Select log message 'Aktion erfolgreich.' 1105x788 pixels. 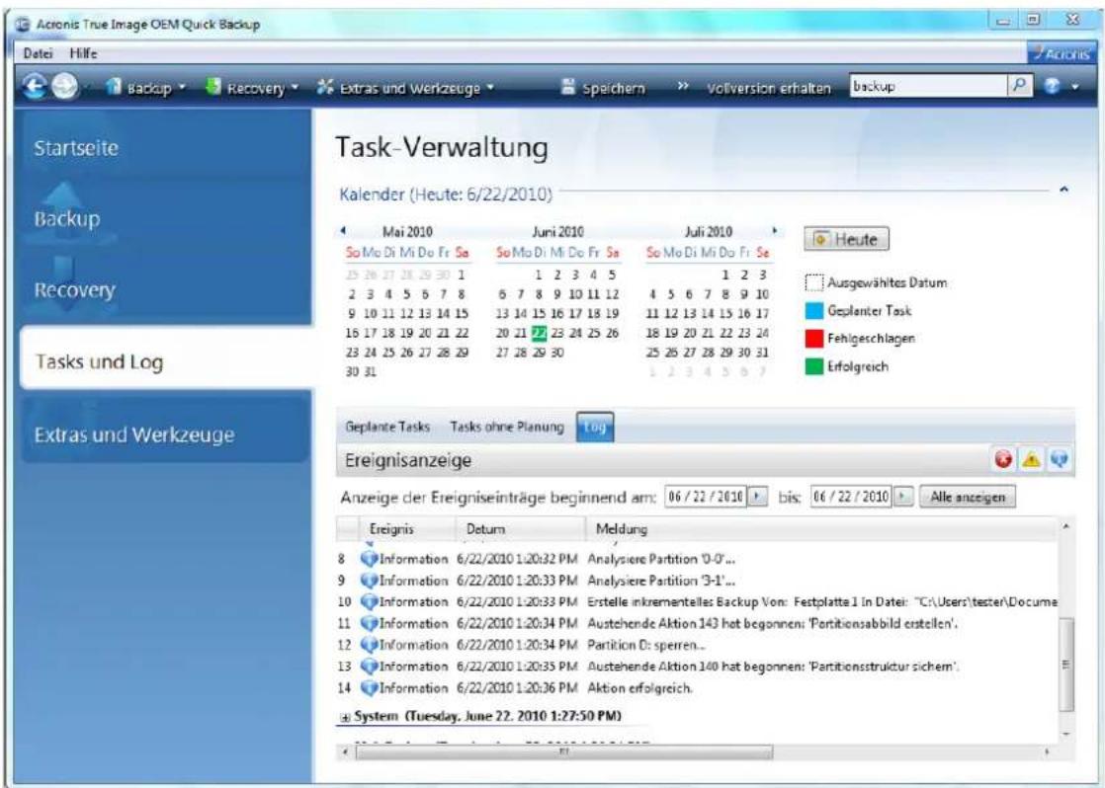tap(639, 688)
